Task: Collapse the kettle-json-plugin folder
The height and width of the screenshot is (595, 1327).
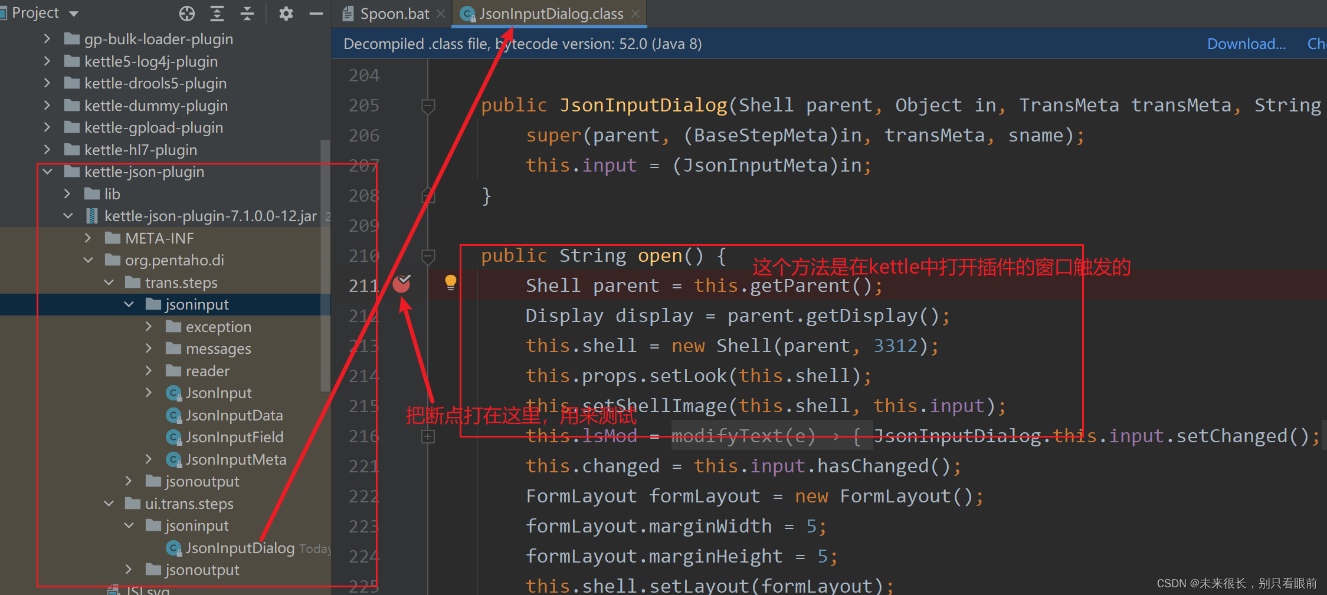Action: pos(47,172)
